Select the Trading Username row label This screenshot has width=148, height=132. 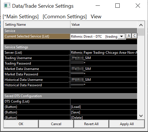tap(37, 58)
